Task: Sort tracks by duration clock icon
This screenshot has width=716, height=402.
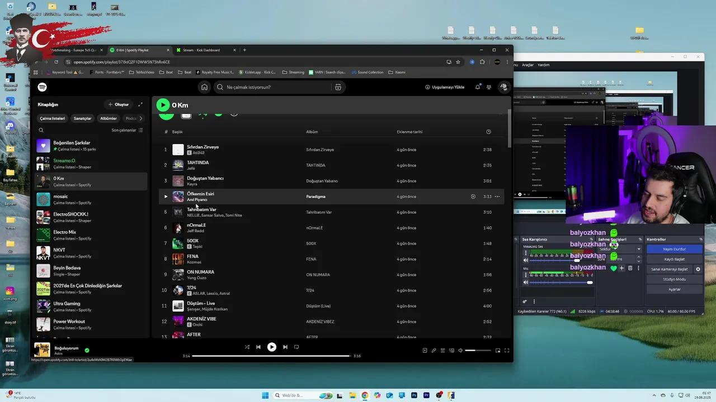Action: coord(488,132)
